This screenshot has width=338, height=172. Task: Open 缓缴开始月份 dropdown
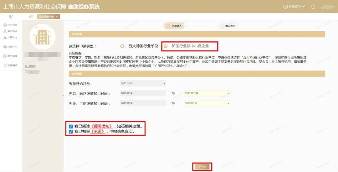[143, 84]
